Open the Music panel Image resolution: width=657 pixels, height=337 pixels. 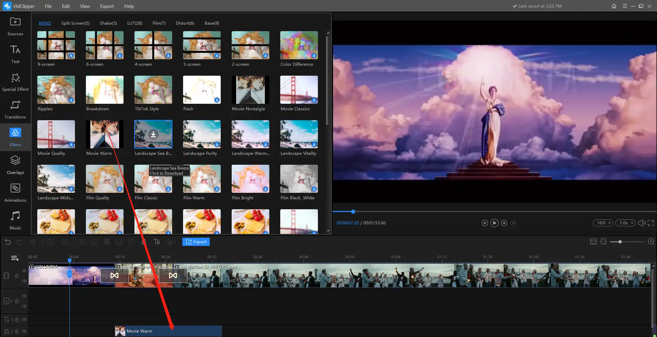(x=15, y=221)
